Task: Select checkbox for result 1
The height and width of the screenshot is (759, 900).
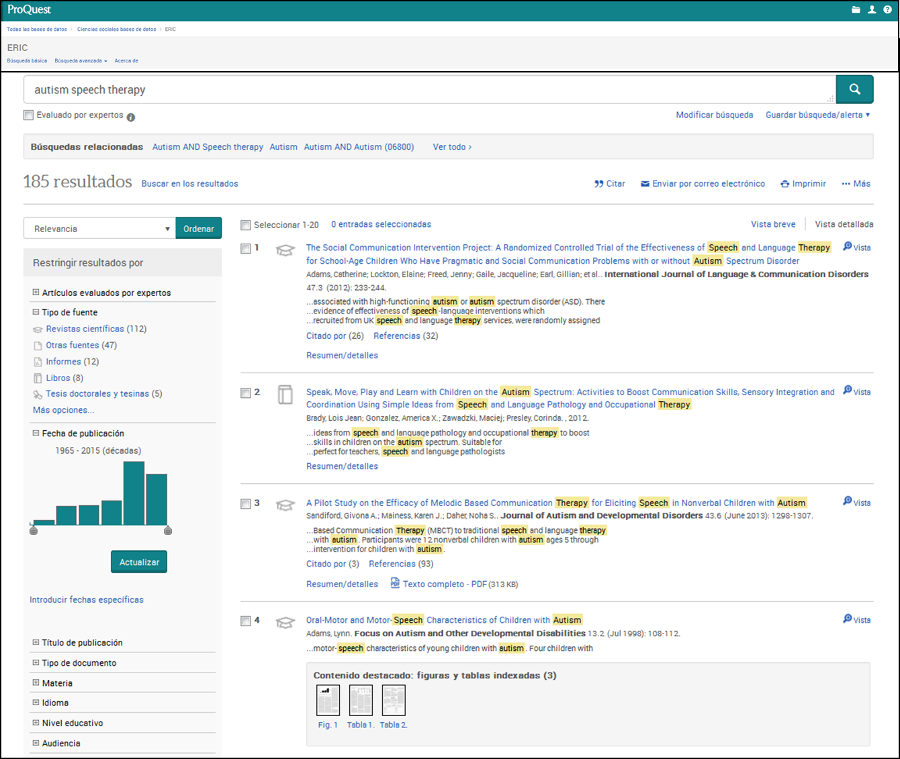Action: pyautogui.click(x=246, y=249)
